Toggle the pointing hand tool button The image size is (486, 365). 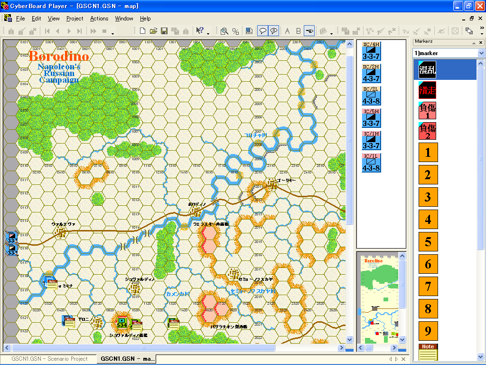[309, 31]
